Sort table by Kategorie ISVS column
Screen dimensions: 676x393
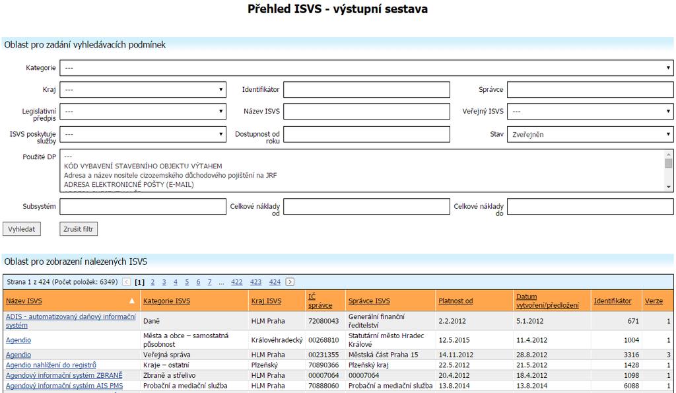(166, 301)
